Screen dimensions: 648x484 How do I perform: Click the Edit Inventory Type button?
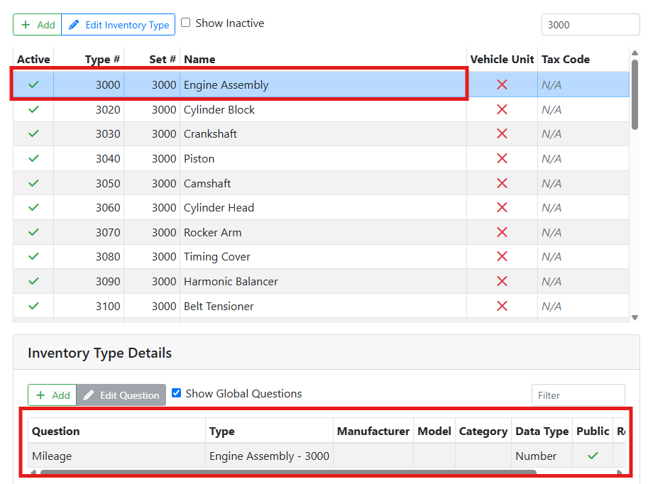coord(119,23)
